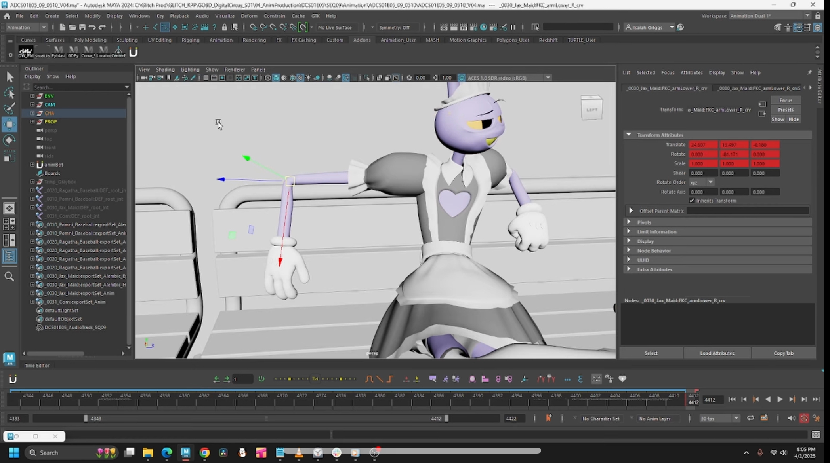Expand the ENV group in Outliner
Viewport: 830px width, 463px height.
[x=32, y=96]
